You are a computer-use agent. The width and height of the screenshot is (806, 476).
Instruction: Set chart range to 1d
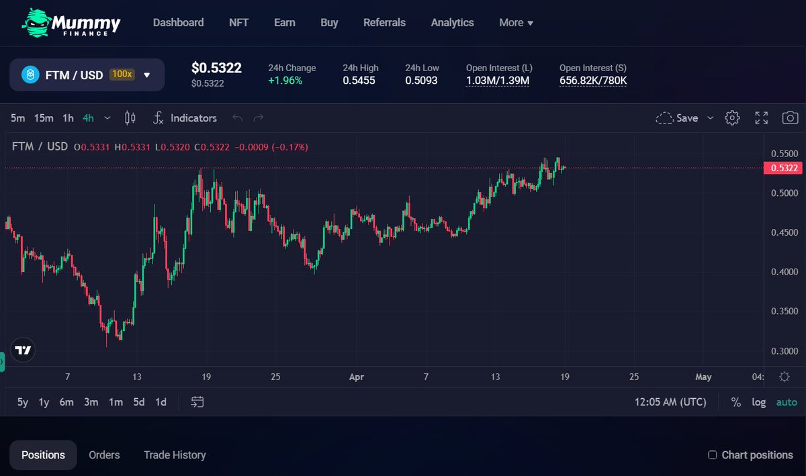pos(161,402)
